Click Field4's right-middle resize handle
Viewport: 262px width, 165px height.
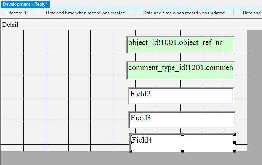234,143
